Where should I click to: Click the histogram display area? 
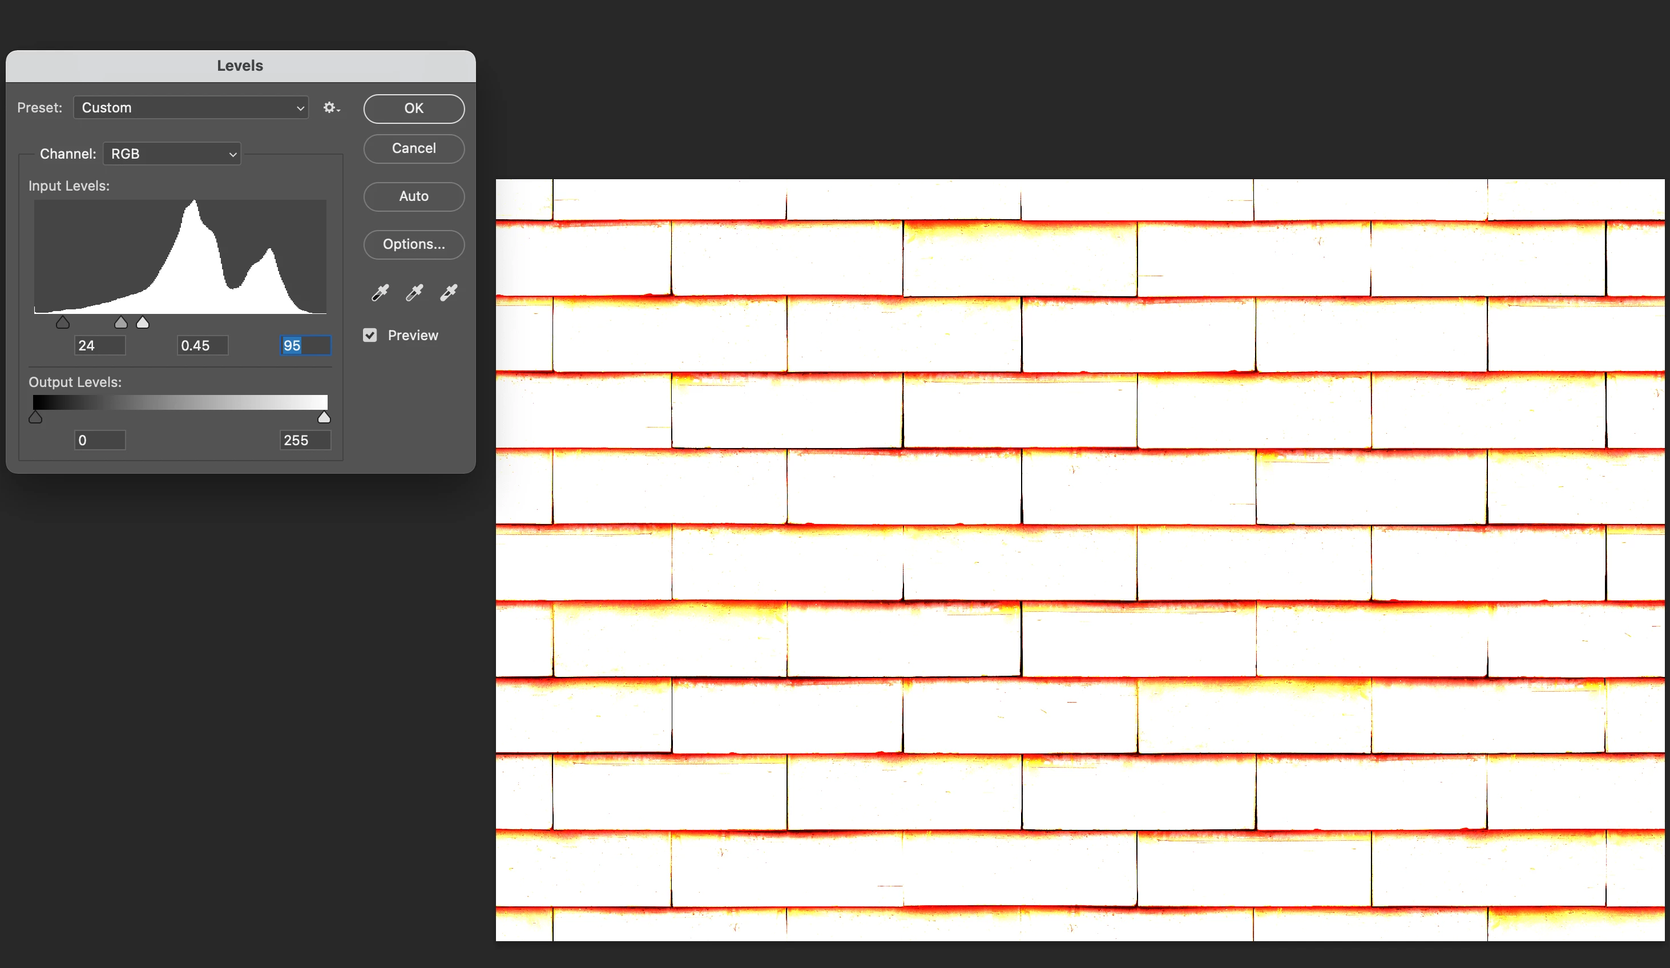pos(180,257)
